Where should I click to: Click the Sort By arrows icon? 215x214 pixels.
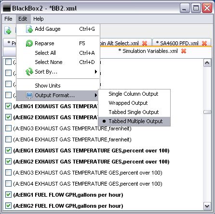point(29,72)
